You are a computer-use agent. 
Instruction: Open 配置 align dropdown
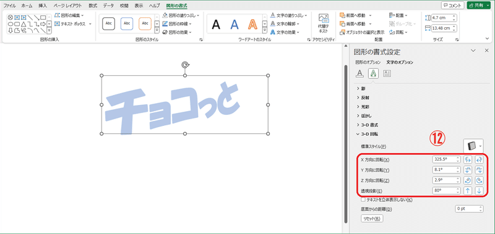coord(398,15)
